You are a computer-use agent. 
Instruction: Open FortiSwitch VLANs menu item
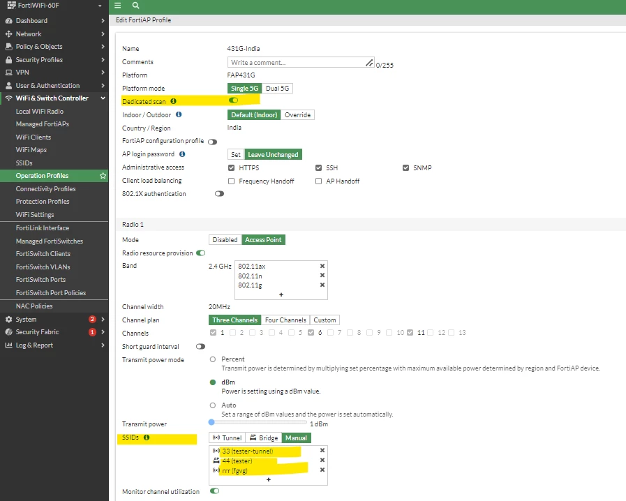43,267
